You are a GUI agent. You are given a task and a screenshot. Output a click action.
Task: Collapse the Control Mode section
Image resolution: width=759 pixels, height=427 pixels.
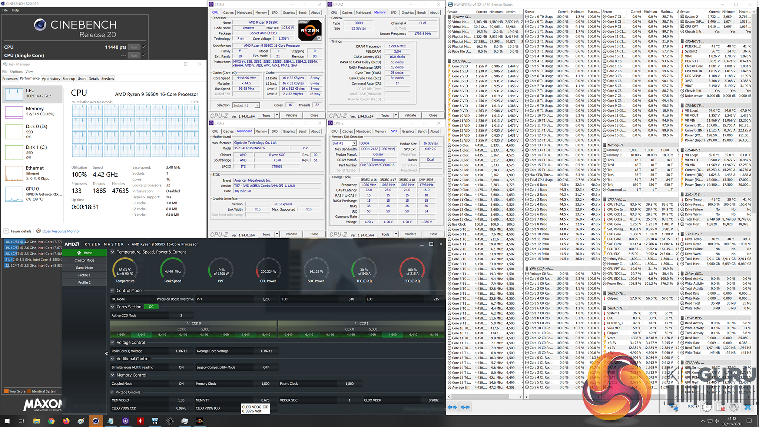[113, 291]
